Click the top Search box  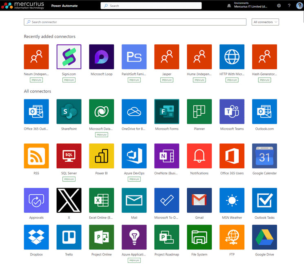[x=151, y=6]
